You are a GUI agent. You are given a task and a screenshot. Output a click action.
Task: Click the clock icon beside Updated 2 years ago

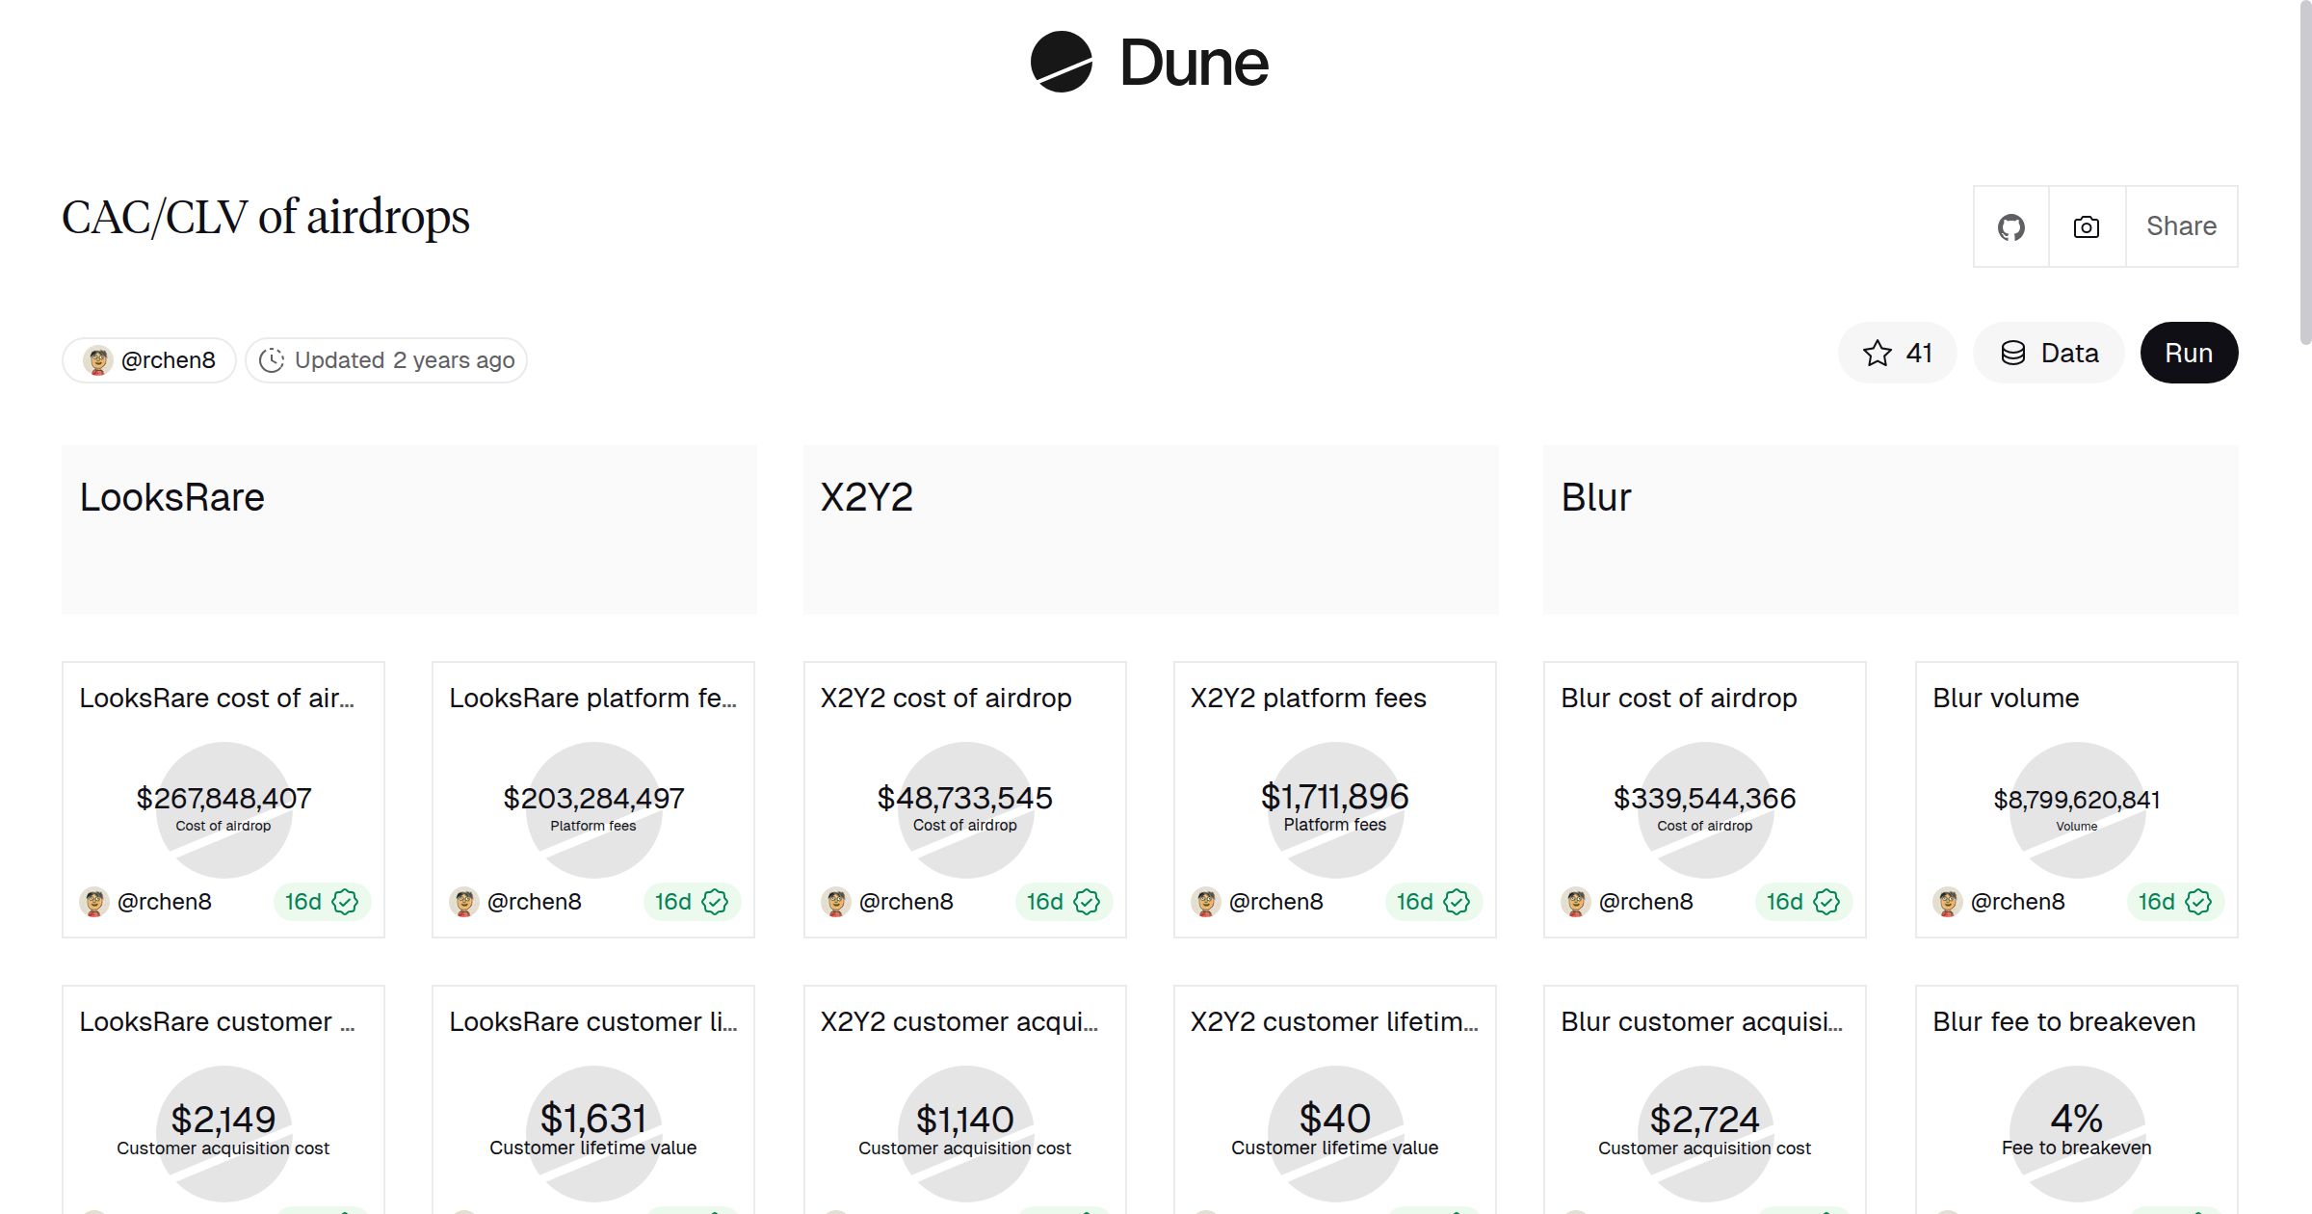coord(273,359)
